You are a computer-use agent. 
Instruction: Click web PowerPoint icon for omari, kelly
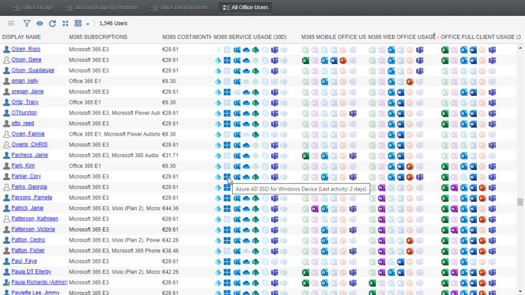[x=410, y=81]
